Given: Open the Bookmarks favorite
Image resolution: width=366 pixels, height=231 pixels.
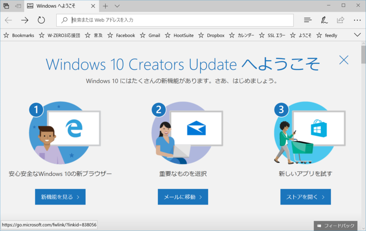Looking at the screenshot, I should point(19,36).
